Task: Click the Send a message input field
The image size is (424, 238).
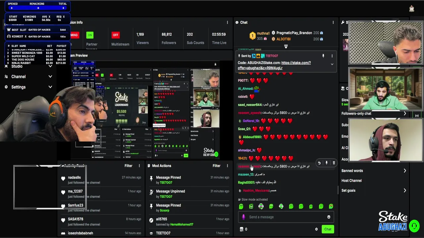Action: (x=286, y=217)
